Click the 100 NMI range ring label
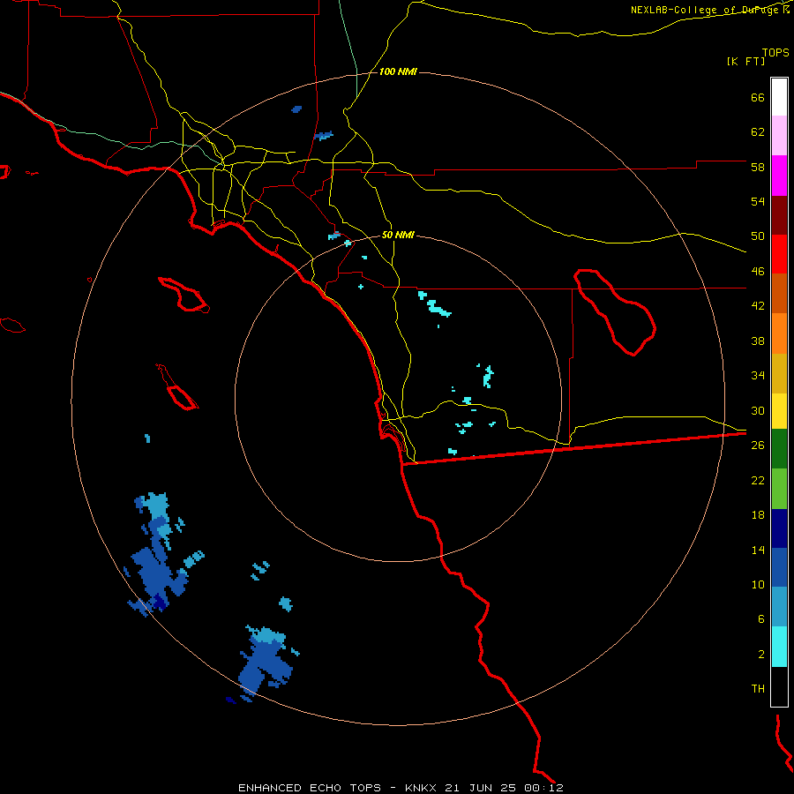 (398, 72)
